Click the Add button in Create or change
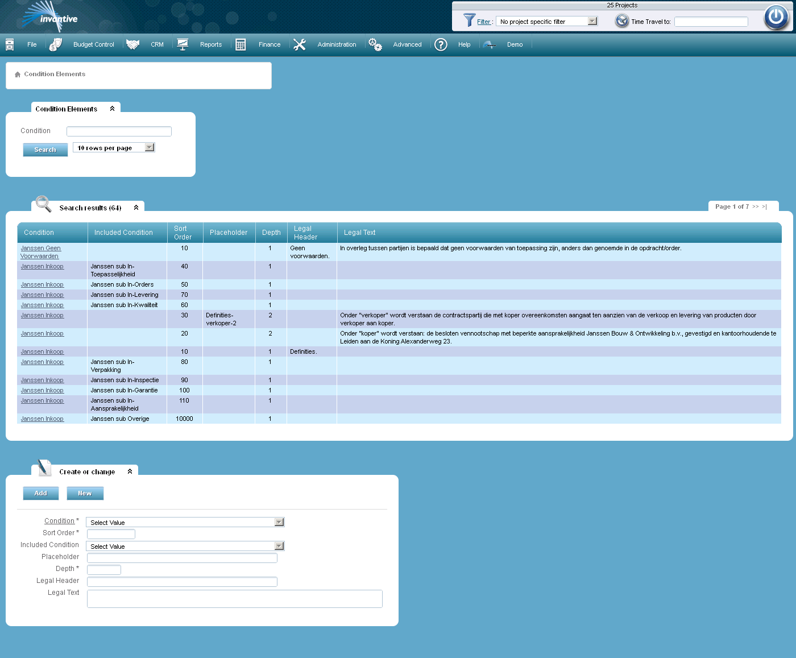Viewport: 796px width, 658px height. (40, 493)
